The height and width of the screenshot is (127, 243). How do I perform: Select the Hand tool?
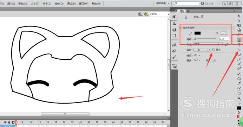(x=239, y=94)
